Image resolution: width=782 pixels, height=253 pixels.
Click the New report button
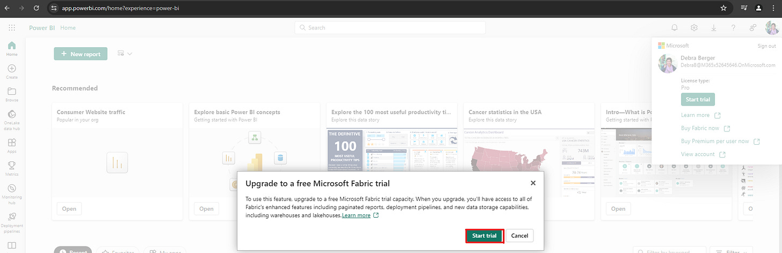coord(81,54)
